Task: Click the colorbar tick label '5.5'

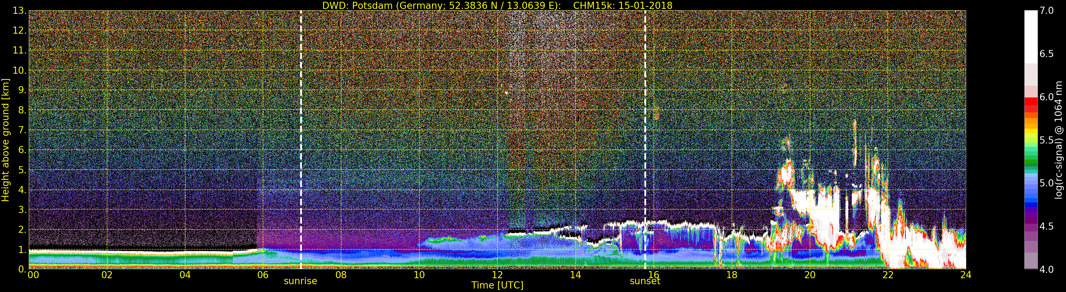Action: tap(1046, 140)
